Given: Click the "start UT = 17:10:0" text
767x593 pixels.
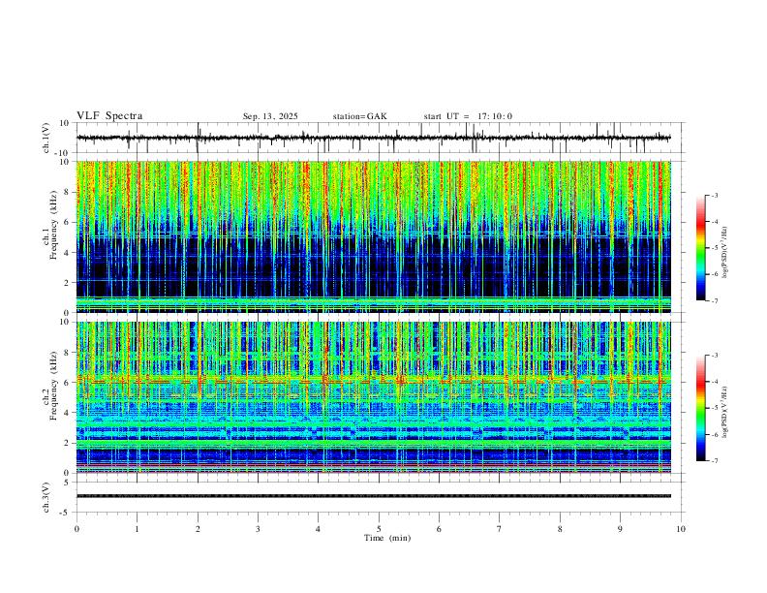Looking at the screenshot, I should (468, 116).
